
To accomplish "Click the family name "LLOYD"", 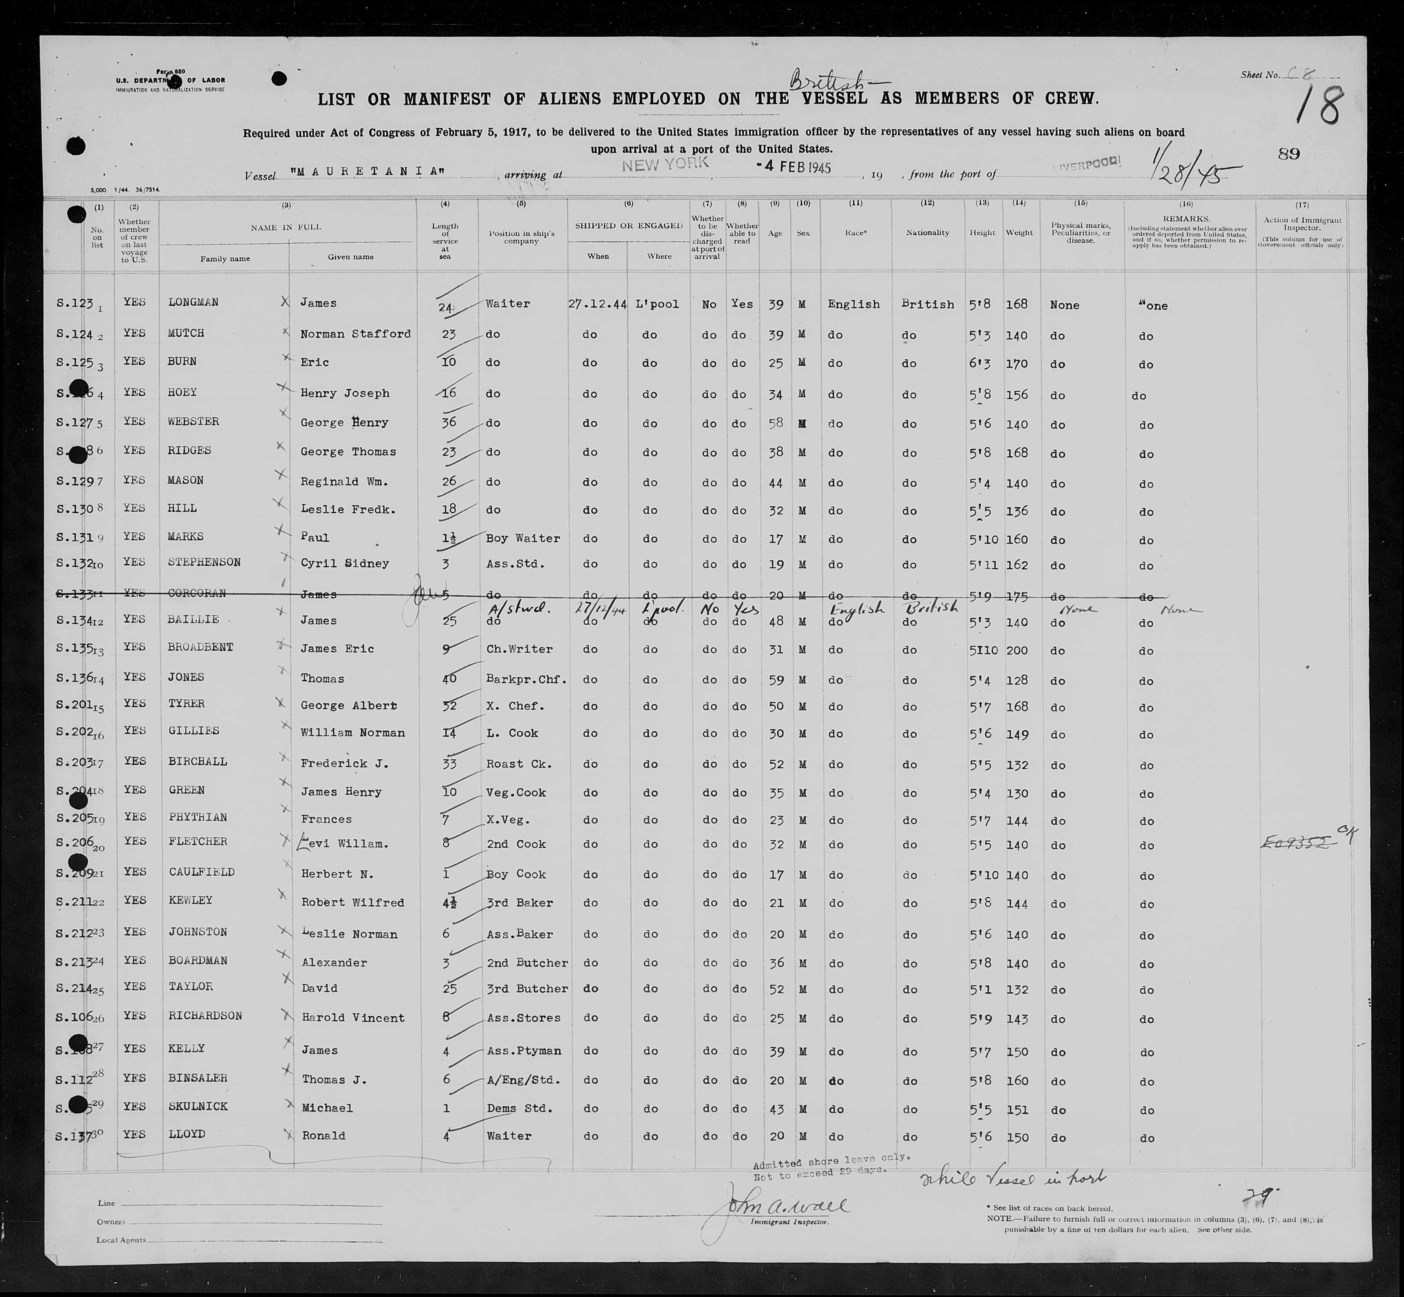I will (x=186, y=1133).
